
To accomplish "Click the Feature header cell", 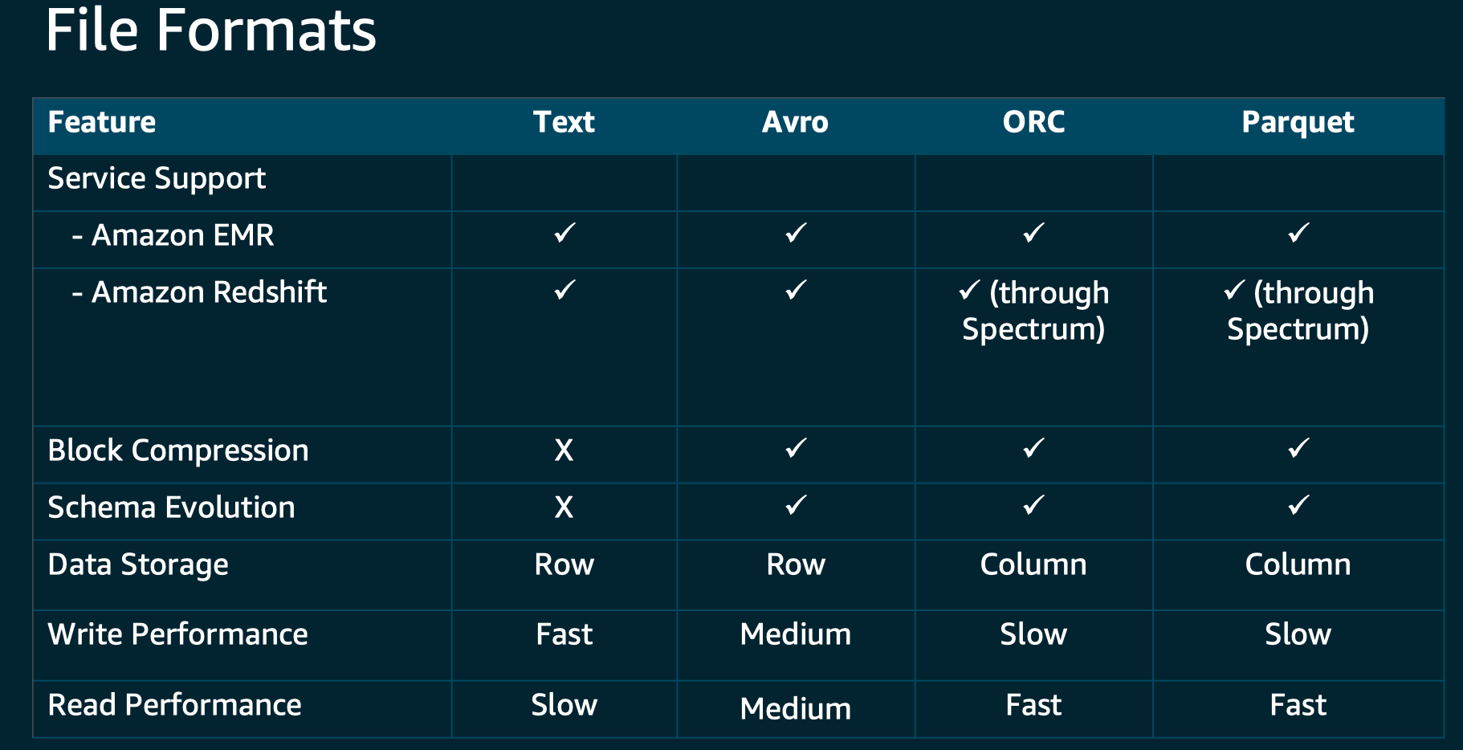I will pos(102,123).
